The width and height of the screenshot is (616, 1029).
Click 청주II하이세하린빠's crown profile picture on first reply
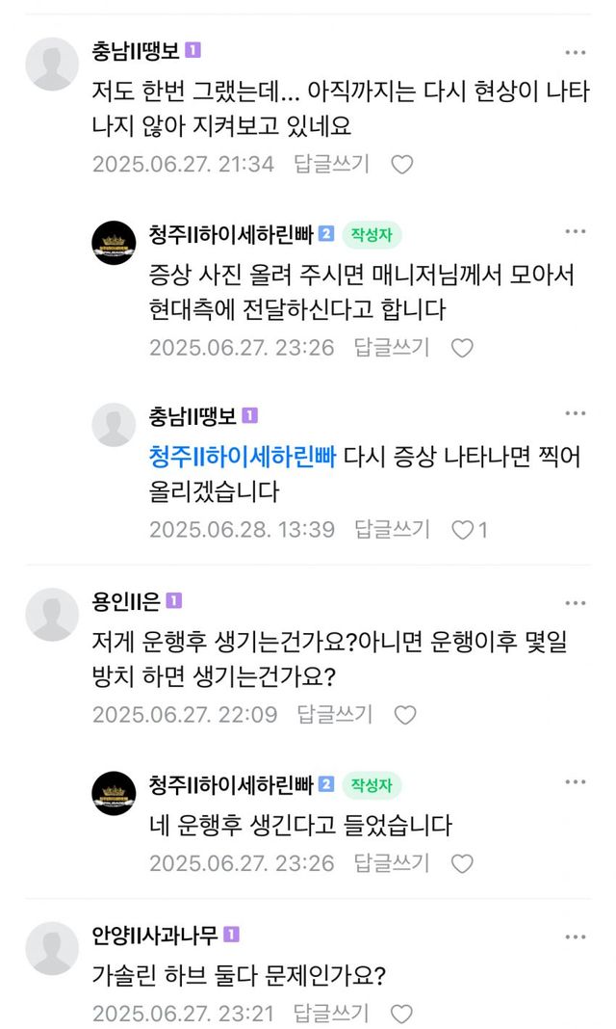(x=114, y=243)
